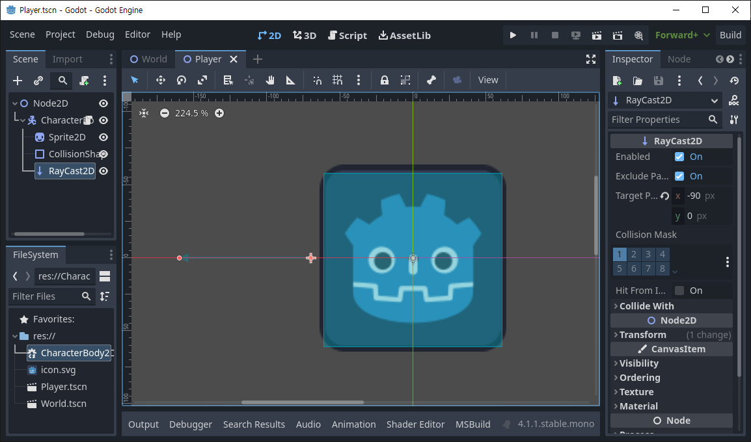Load resource with folder icon in Inspector
751x442 pixels.
point(638,81)
